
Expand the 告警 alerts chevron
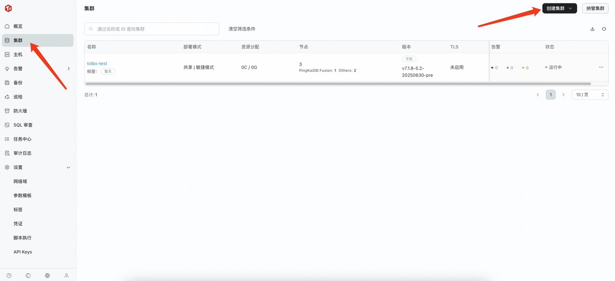(x=69, y=69)
